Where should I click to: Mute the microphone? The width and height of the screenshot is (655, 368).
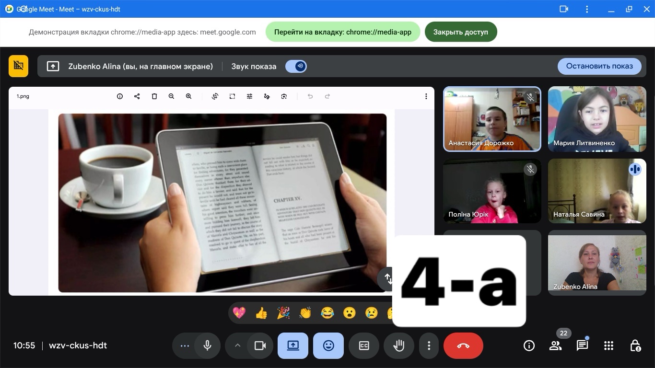[x=208, y=345]
